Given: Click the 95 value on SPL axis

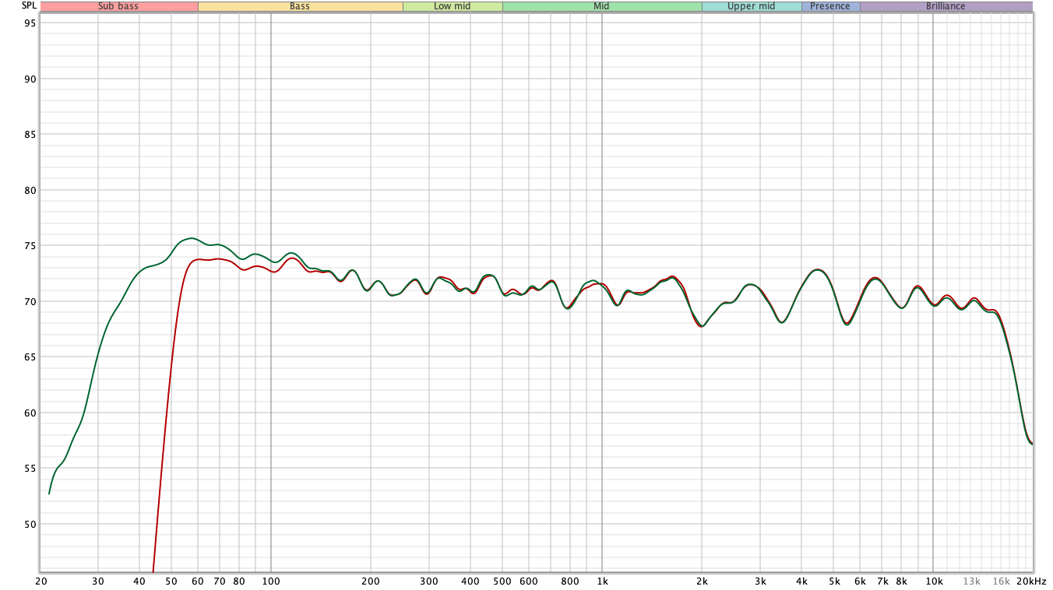Looking at the screenshot, I should [x=29, y=23].
